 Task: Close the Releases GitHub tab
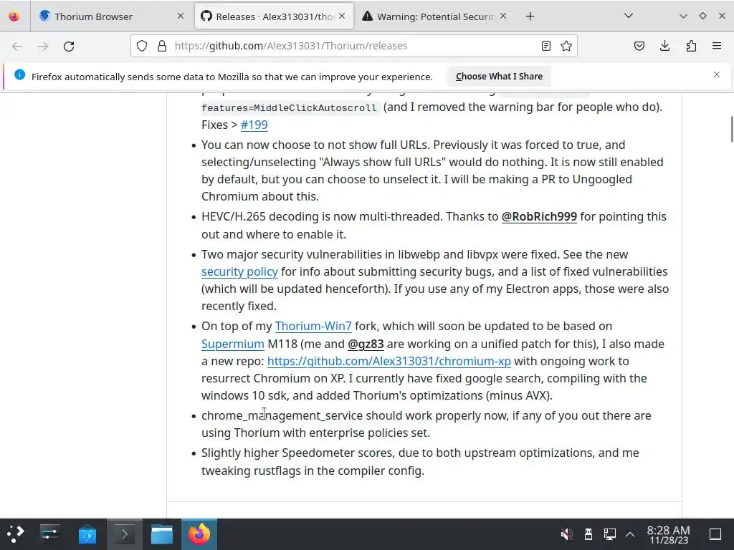tap(342, 16)
